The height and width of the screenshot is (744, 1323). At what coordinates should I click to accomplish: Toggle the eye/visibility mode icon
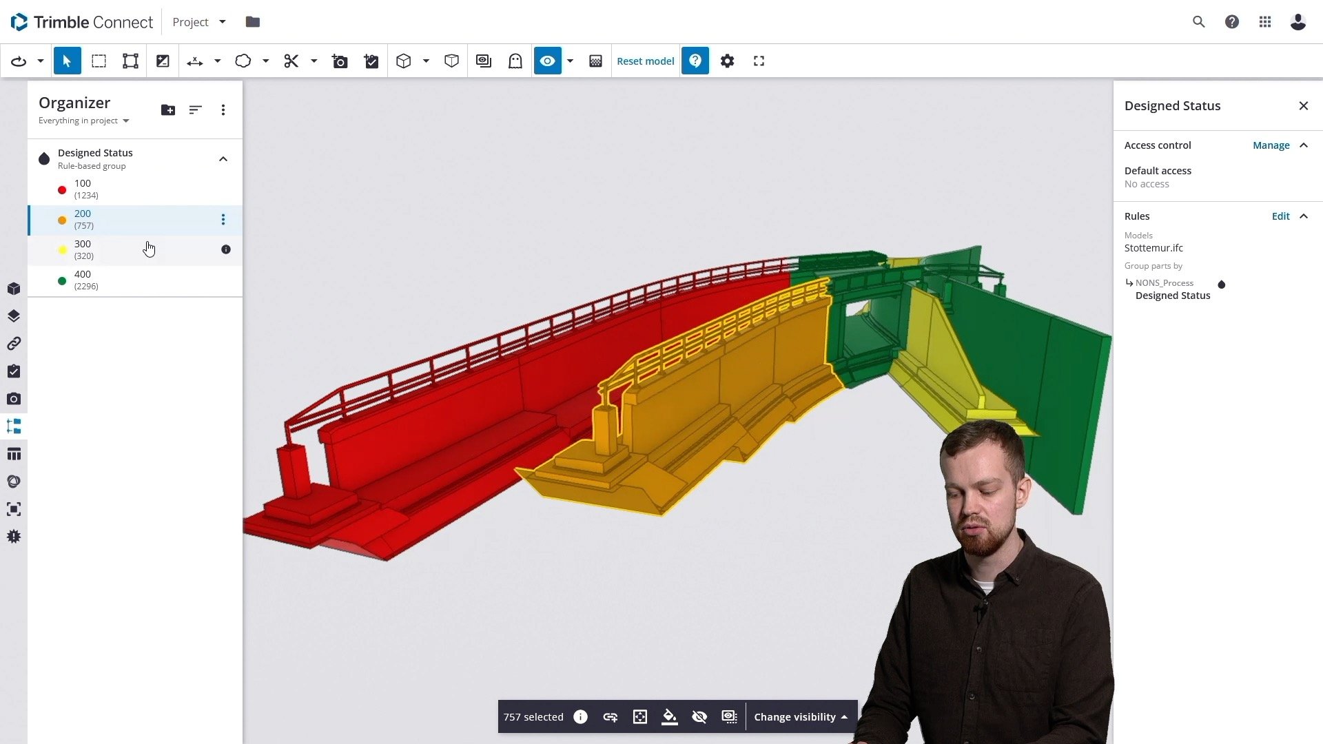547,61
